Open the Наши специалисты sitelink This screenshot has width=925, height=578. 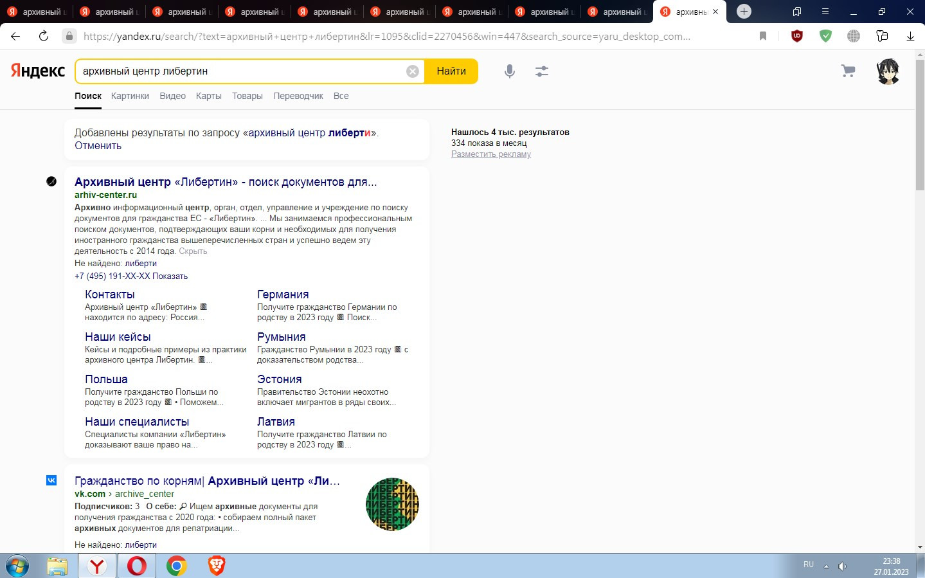(137, 422)
